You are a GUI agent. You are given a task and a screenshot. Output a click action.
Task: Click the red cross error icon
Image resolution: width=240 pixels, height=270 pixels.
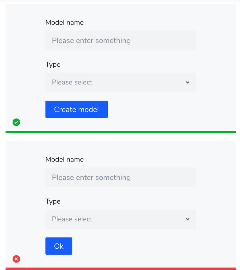[16, 259]
